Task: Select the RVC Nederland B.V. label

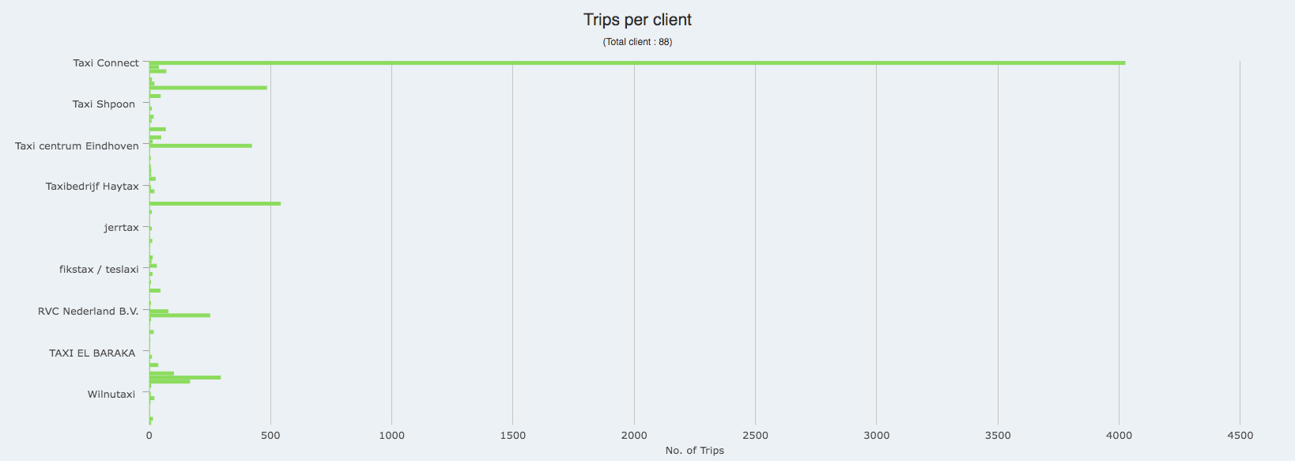Action: (88, 312)
